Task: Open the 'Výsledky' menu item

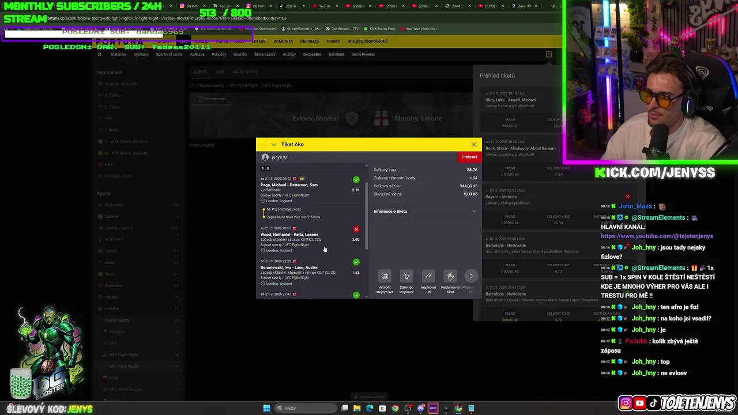Action: (141, 54)
